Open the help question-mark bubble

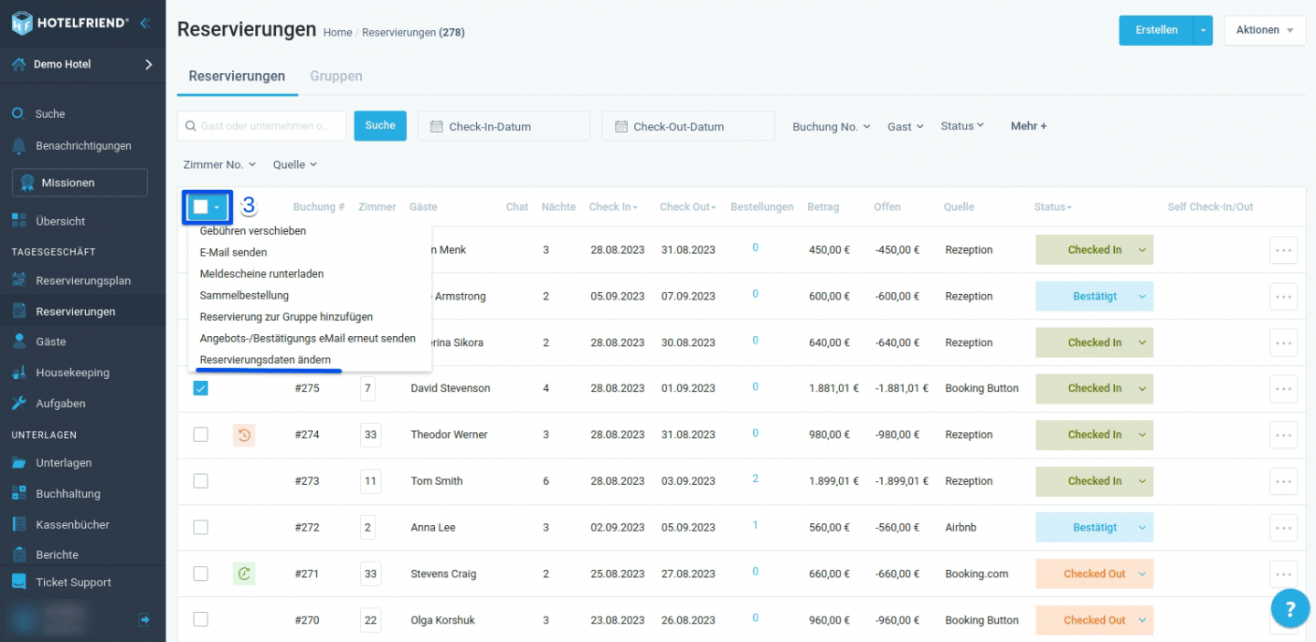(x=1289, y=609)
